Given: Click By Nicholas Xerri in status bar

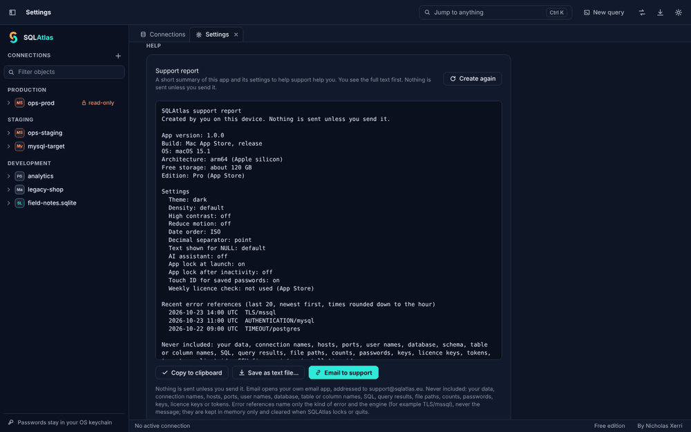Looking at the screenshot, I should pyautogui.click(x=660, y=426).
